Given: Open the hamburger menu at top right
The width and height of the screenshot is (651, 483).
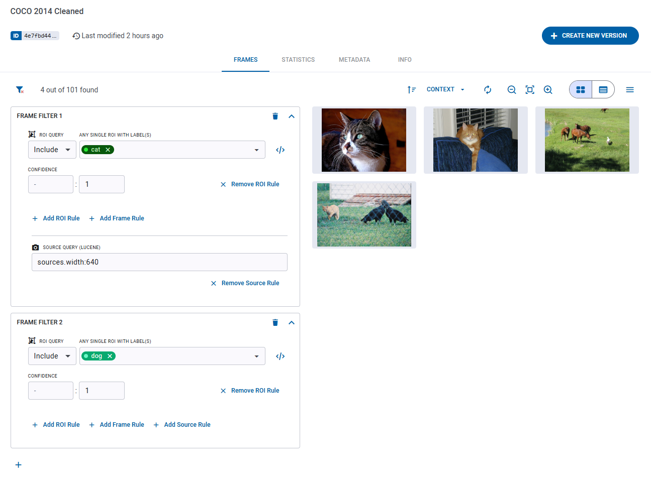Looking at the screenshot, I should pyautogui.click(x=630, y=90).
